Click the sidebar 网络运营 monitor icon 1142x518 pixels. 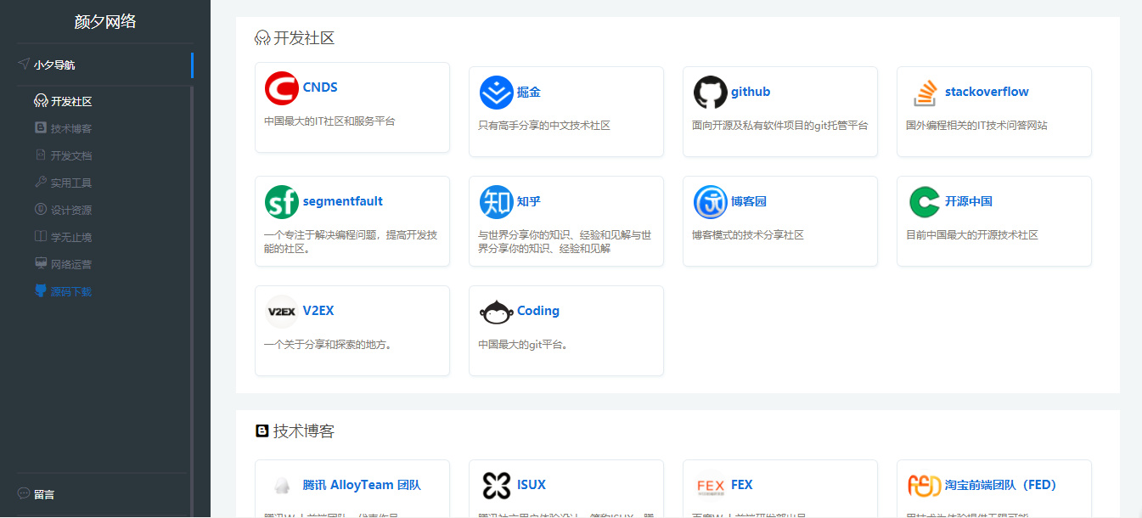point(40,264)
